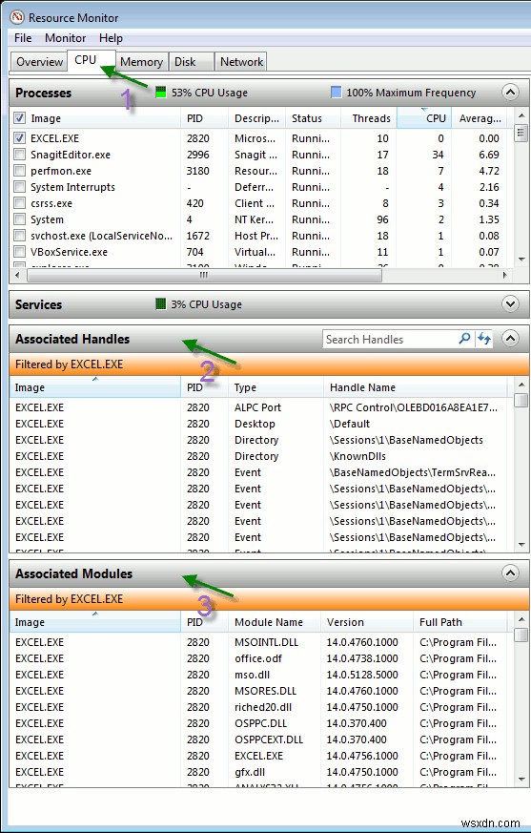This screenshot has height=833, width=531.
Task: Sort processes by the CPU column header
Action: (424, 118)
